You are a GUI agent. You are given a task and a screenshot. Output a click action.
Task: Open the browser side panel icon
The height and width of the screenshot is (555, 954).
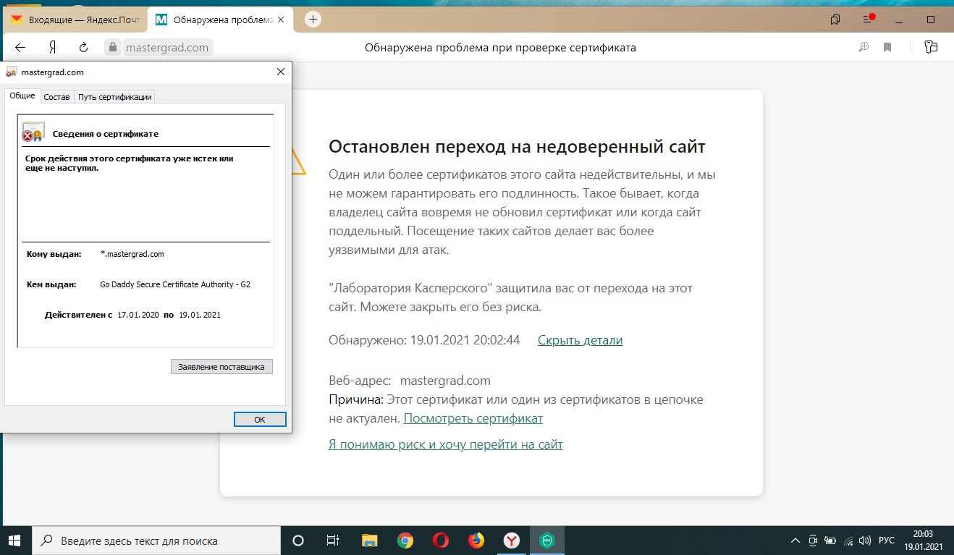click(x=931, y=48)
